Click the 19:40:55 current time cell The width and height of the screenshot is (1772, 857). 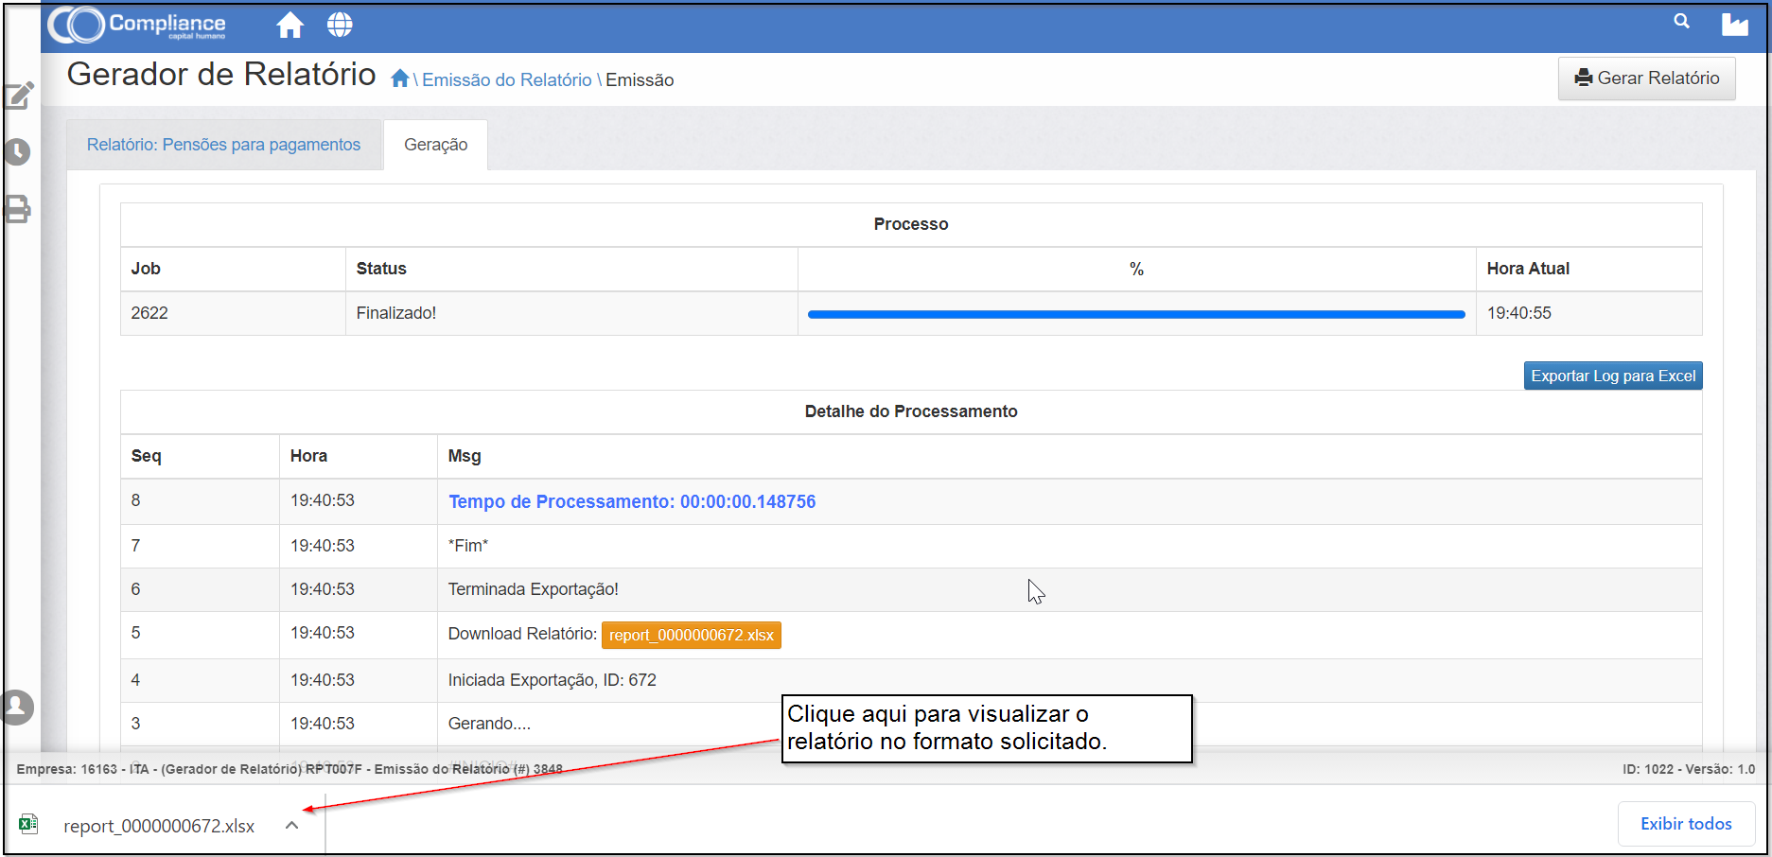coord(1588,313)
